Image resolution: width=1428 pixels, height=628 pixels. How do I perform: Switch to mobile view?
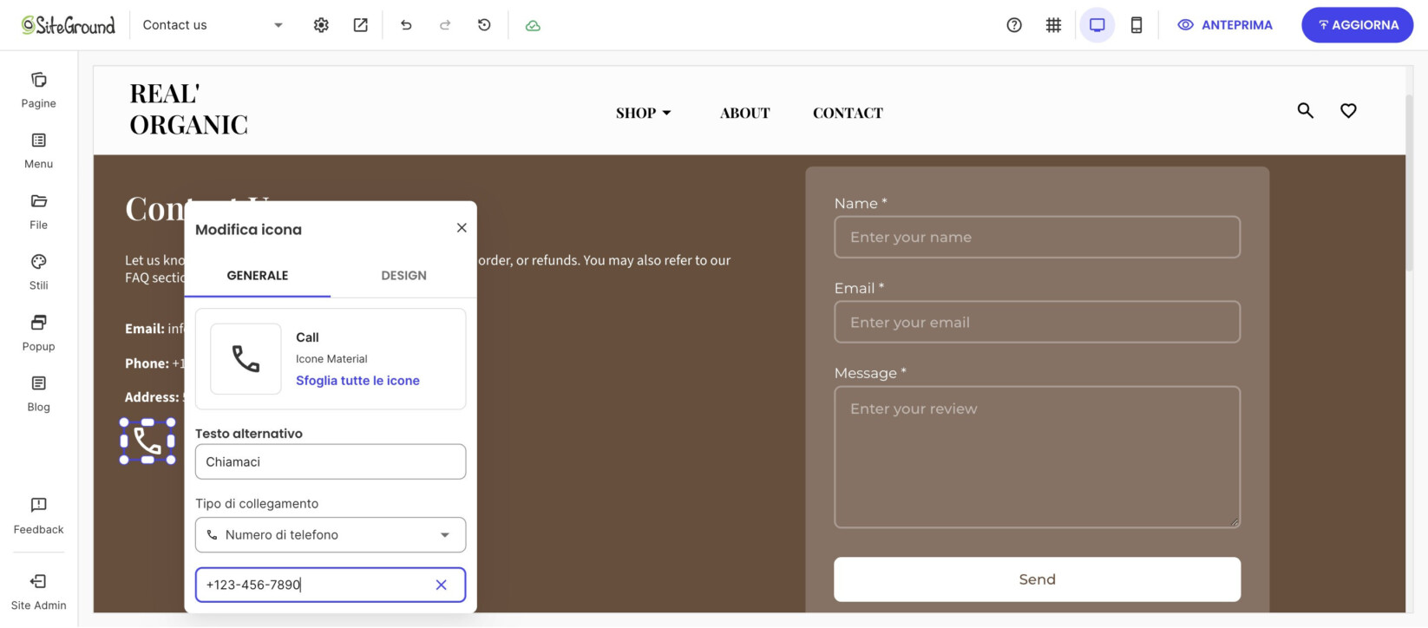click(1137, 25)
